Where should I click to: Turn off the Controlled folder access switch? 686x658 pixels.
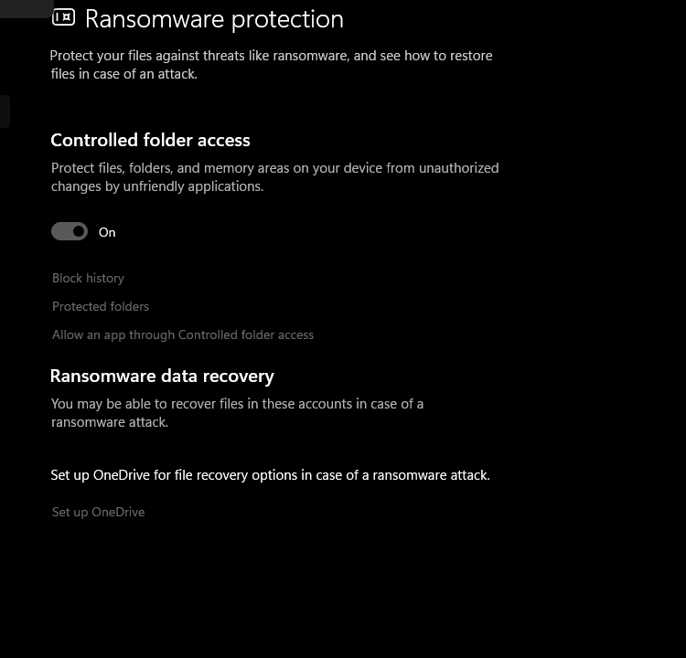click(70, 232)
